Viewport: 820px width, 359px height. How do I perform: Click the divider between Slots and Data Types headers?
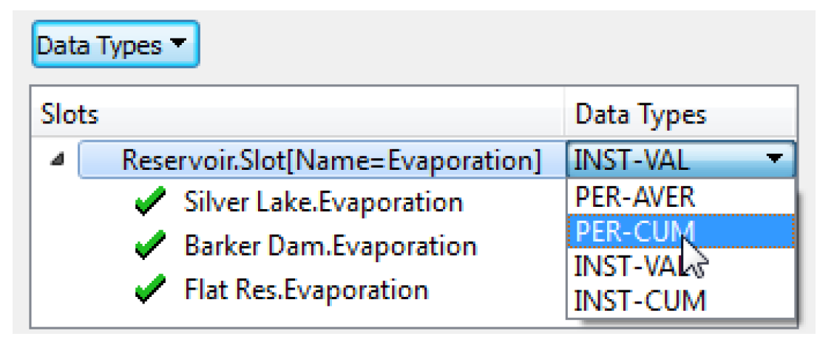pos(566,115)
